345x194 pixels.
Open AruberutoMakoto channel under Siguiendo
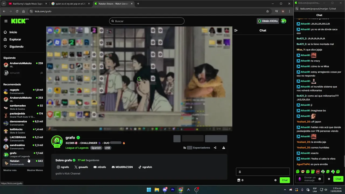[23, 65]
